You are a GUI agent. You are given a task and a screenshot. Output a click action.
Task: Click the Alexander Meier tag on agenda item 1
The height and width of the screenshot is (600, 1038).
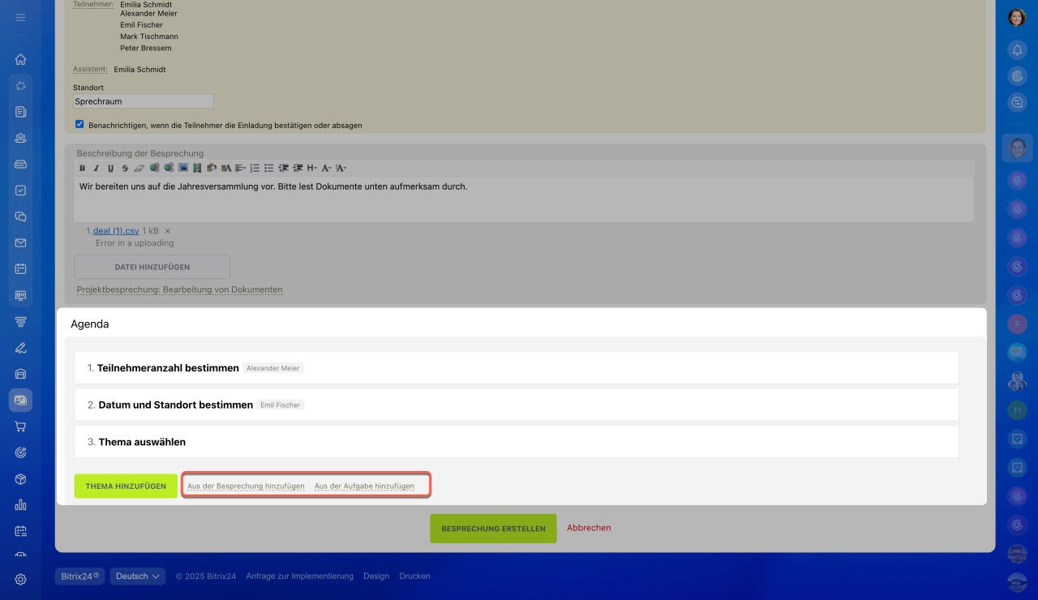click(x=273, y=368)
